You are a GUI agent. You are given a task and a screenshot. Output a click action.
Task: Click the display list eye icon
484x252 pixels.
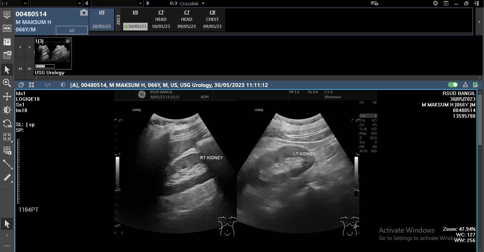coord(374,3)
